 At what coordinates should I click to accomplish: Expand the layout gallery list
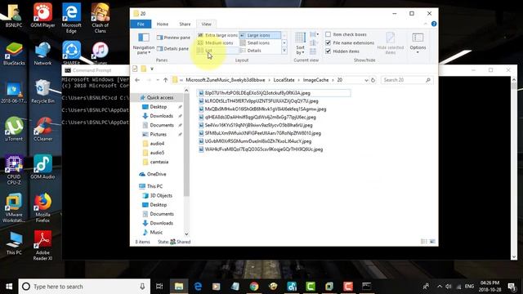tap(284, 51)
